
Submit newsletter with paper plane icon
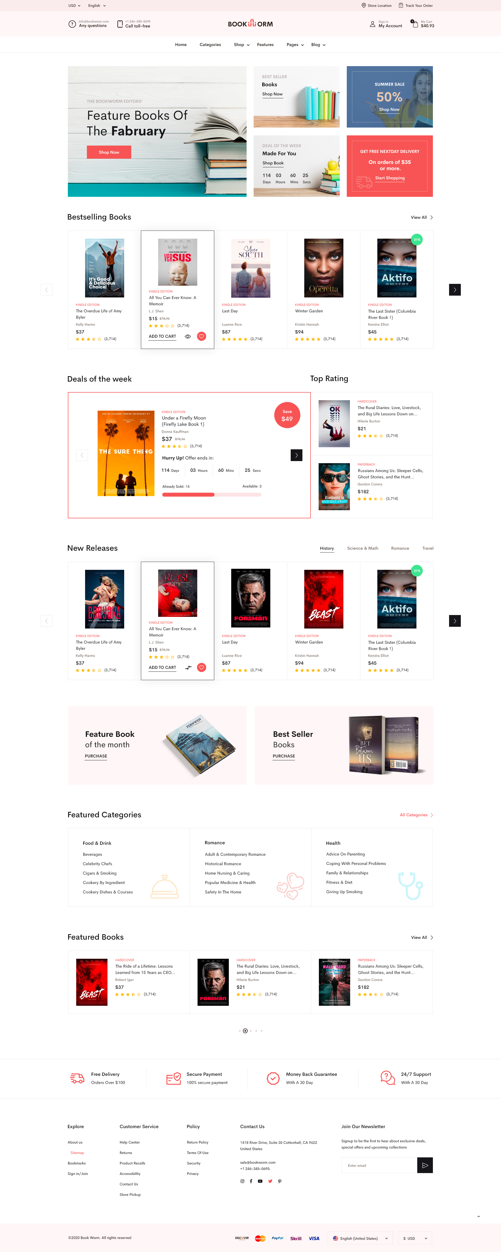(x=425, y=1165)
